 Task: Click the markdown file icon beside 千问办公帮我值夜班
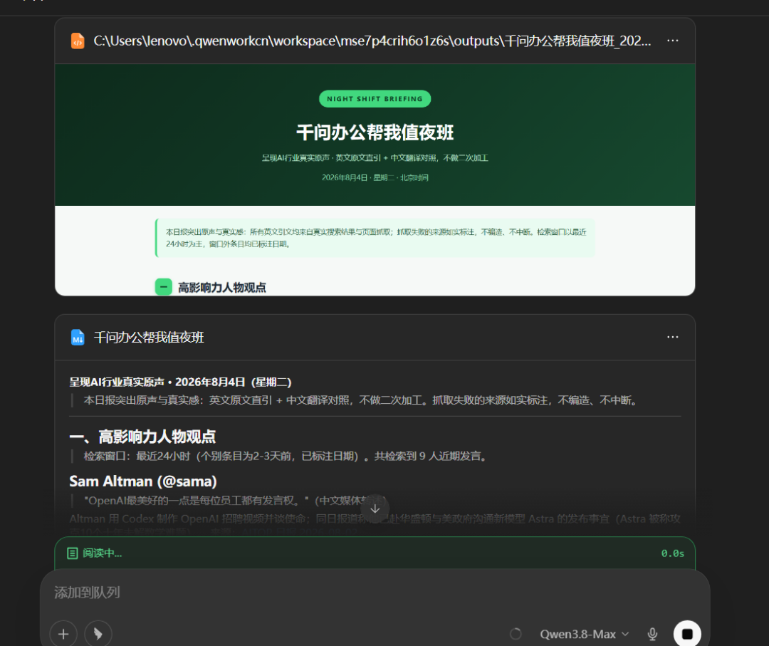point(78,338)
